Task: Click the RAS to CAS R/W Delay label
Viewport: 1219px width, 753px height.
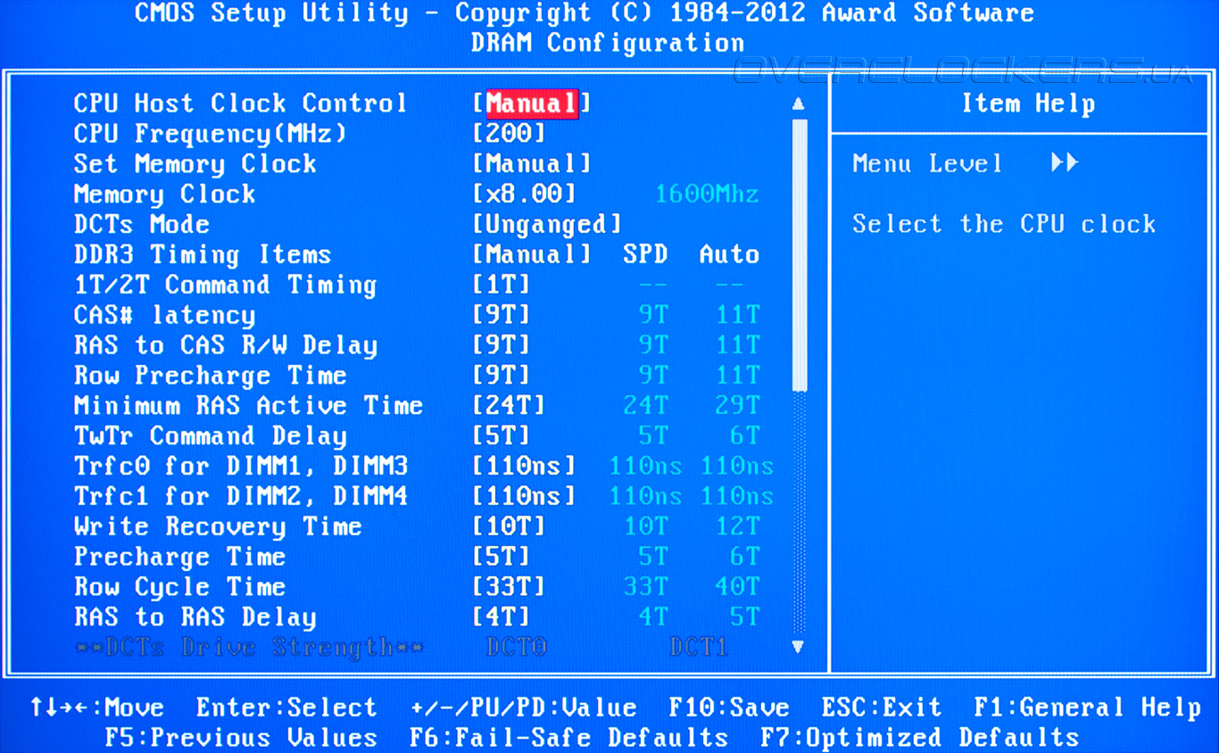Action: [225, 346]
